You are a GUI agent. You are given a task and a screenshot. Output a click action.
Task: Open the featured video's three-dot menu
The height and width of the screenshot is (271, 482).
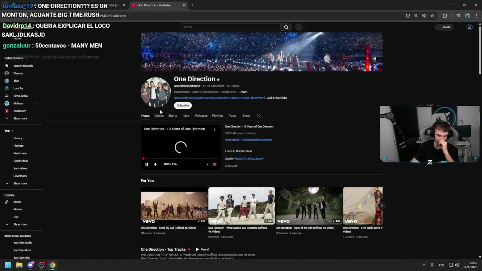(x=215, y=129)
